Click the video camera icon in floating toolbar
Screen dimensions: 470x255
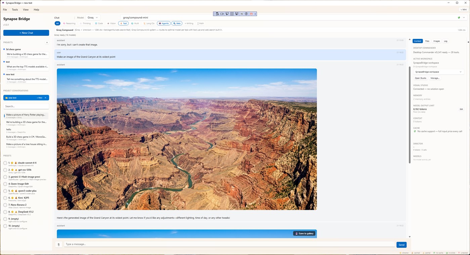coord(222,14)
